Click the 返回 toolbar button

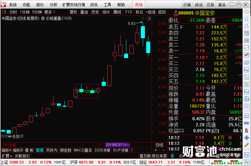[162, 12]
